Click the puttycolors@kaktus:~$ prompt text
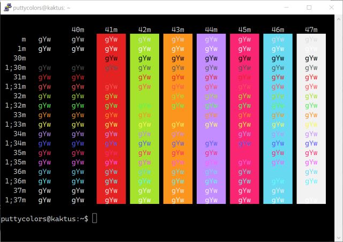 pos(44,219)
